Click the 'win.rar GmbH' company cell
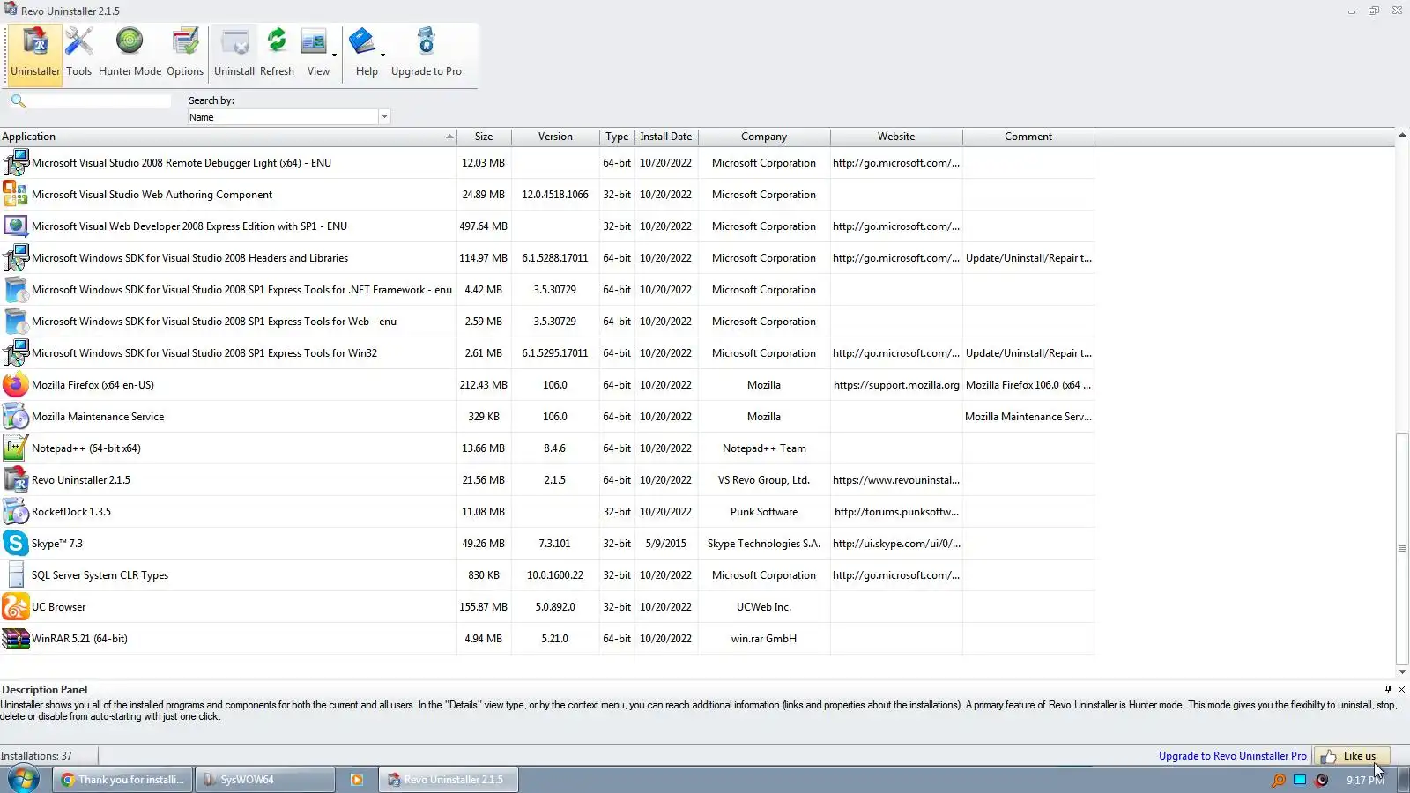1410x793 pixels. [x=764, y=639]
